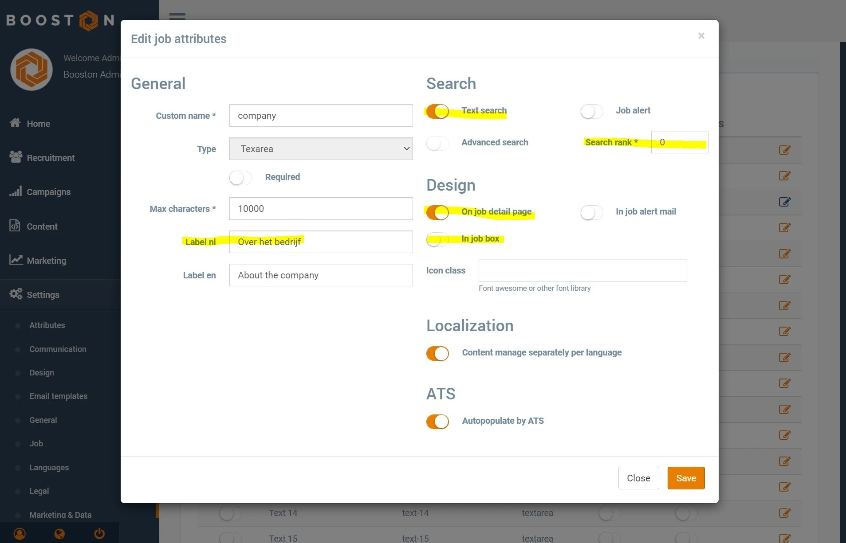
Task: Click the Home icon in sidebar
Action: click(15, 123)
